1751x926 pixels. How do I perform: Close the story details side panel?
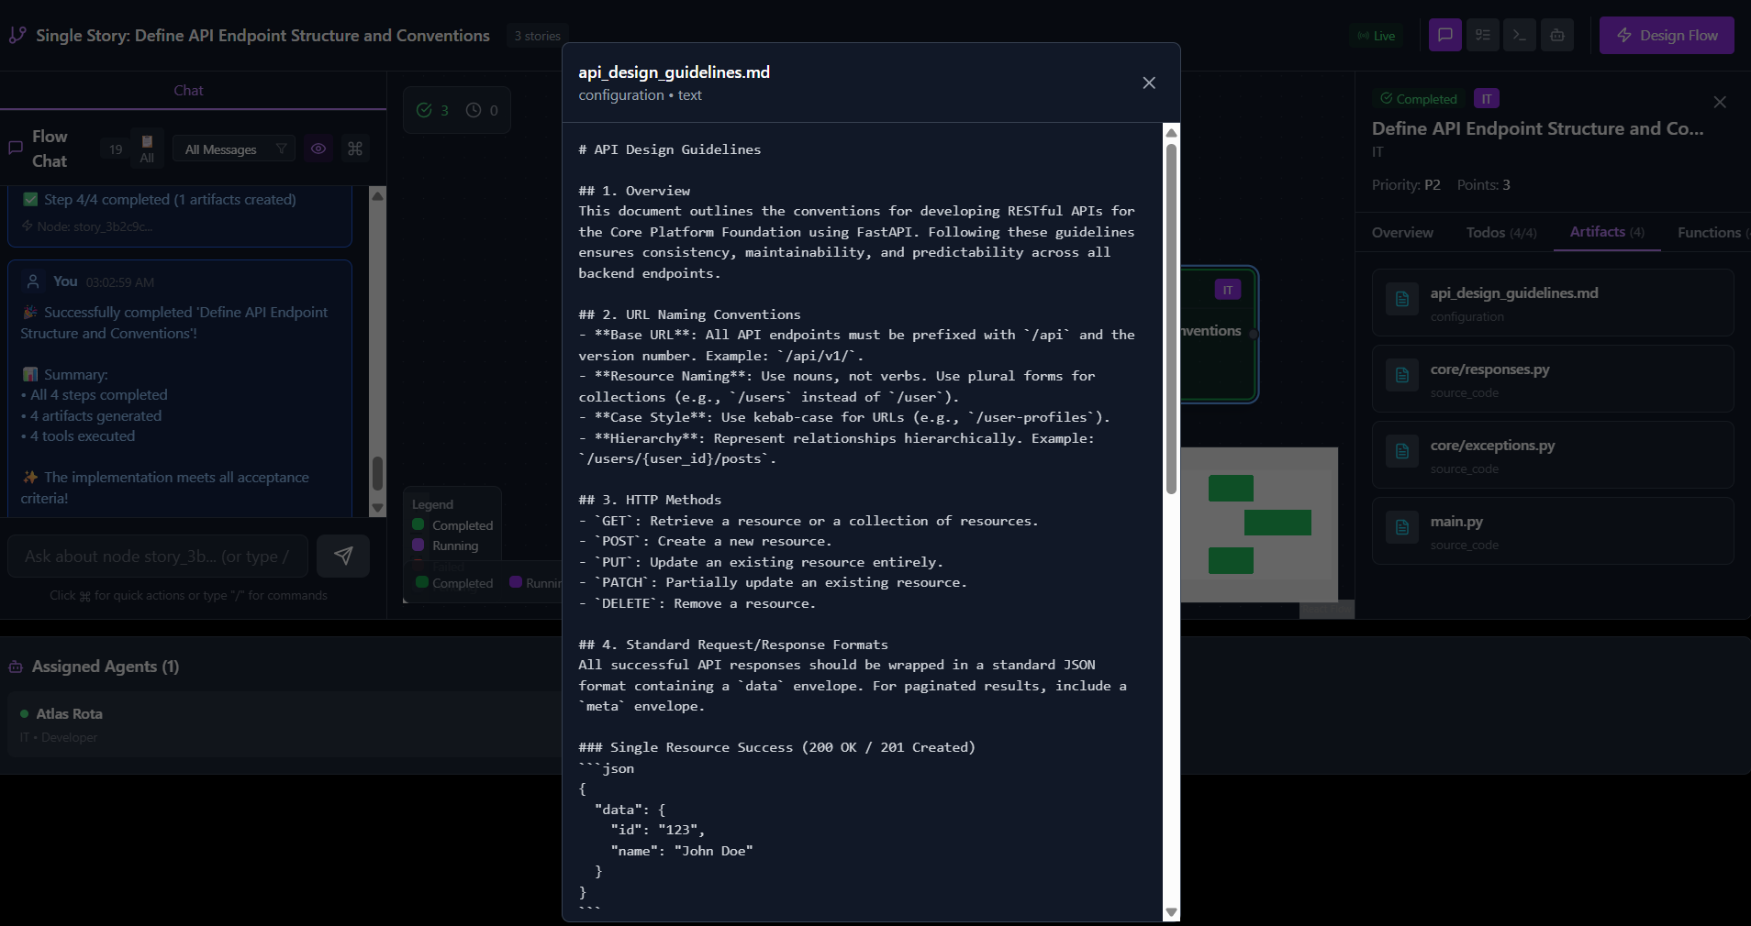point(1720,102)
